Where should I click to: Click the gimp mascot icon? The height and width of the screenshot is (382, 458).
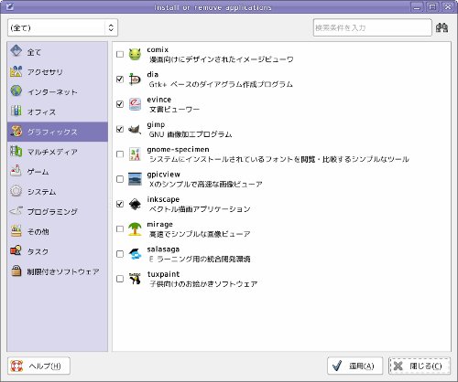[135, 129]
